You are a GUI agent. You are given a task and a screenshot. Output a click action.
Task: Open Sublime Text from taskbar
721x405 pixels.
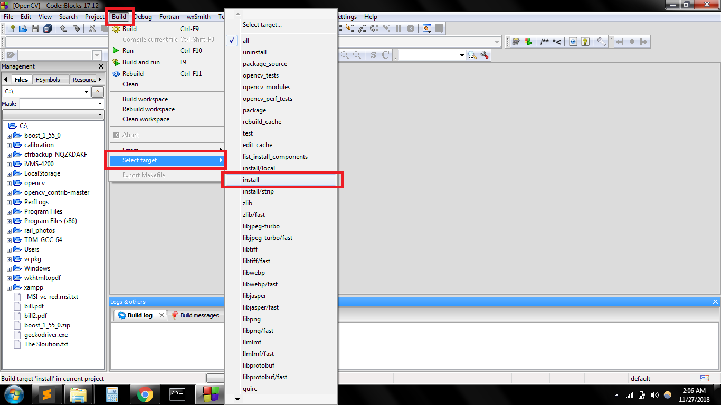(46, 394)
